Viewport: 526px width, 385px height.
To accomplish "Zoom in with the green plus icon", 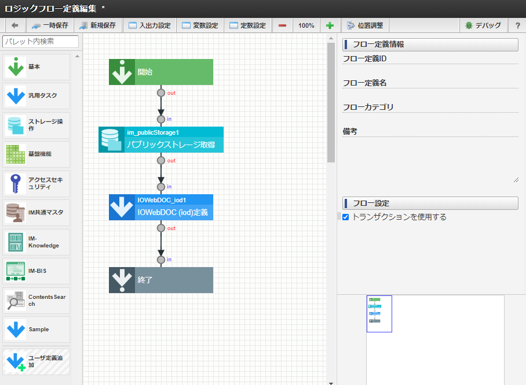I will pyautogui.click(x=330, y=25).
